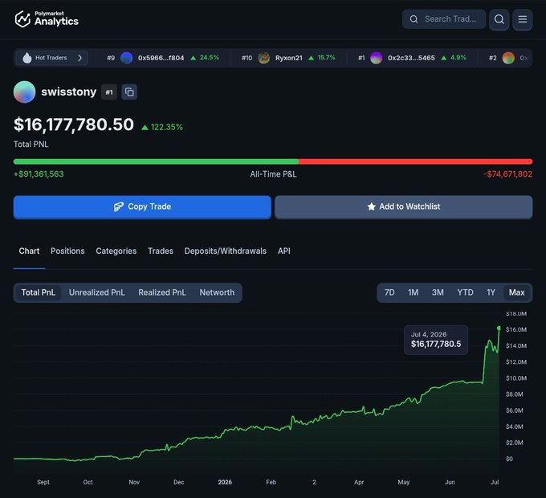Image resolution: width=546 pixels, height=498 pixels.
Task: Click the 2026 label on chart x-axis
Action: (225, 482)
